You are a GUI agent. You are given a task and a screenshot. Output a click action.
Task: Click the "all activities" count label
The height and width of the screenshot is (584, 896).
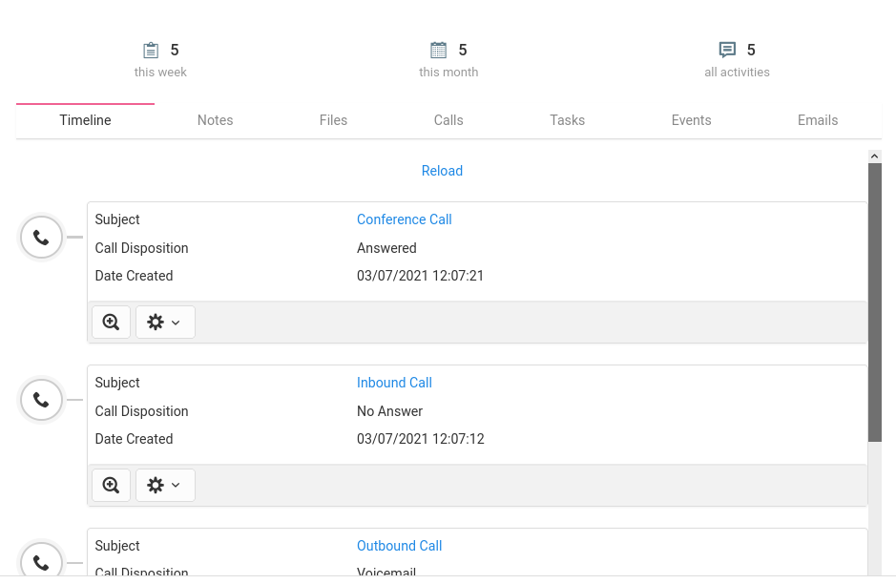[737, 73]
